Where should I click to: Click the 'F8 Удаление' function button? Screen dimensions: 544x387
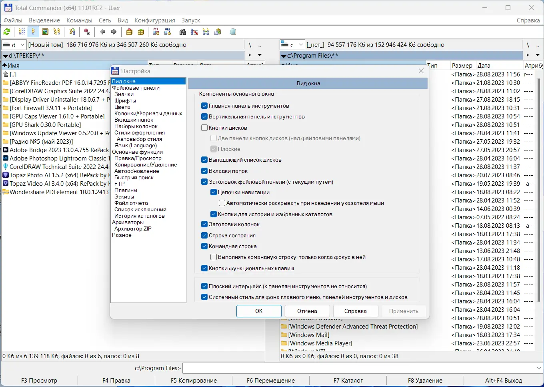[x=425, y=381]
